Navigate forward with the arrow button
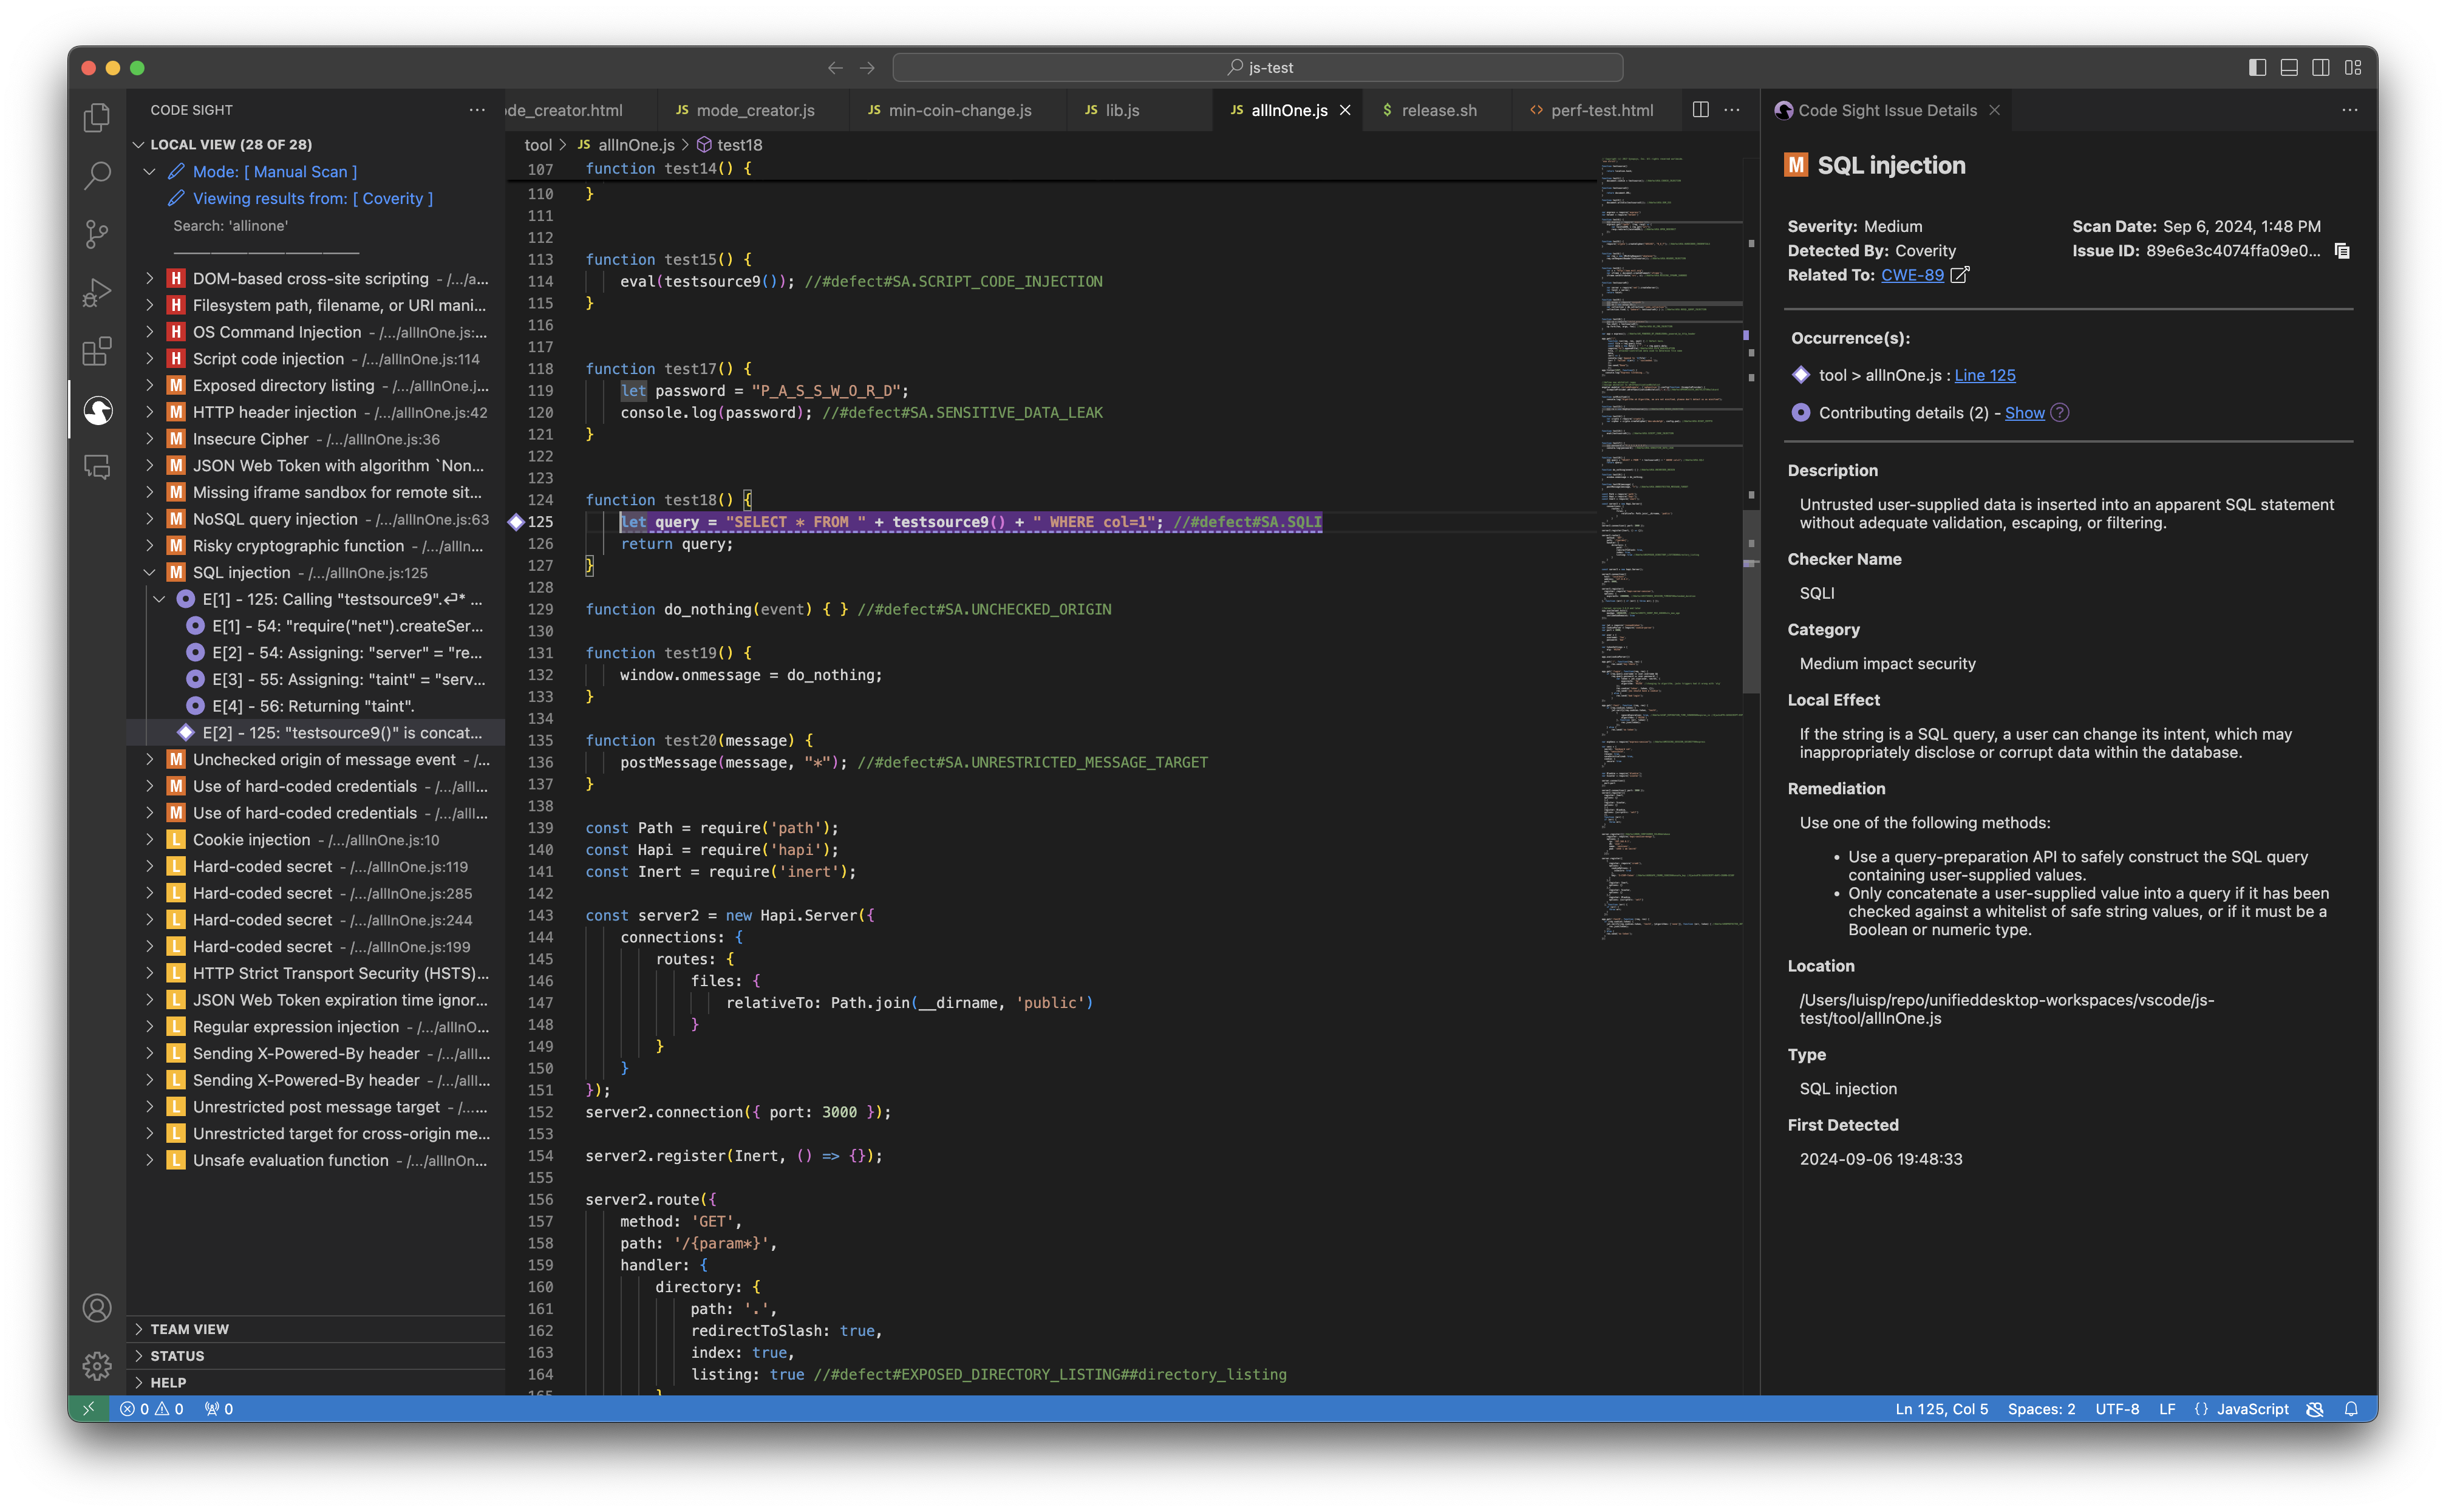The image size is (2446, 1512). [x=867, y=68]
